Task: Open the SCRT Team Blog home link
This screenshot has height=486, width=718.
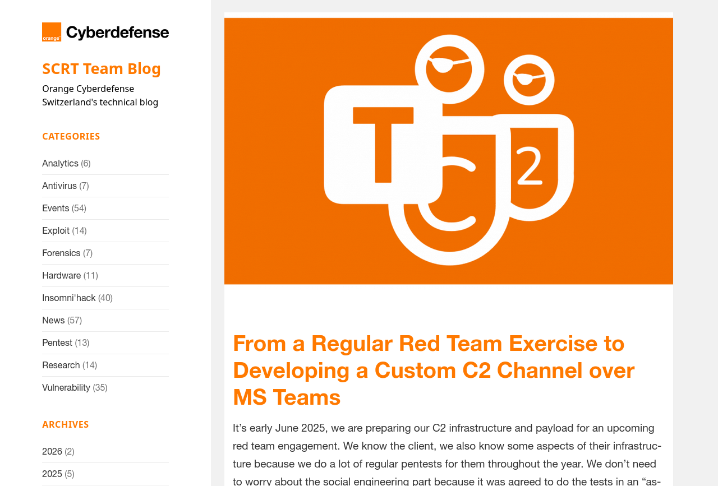Action: point(102,68)
